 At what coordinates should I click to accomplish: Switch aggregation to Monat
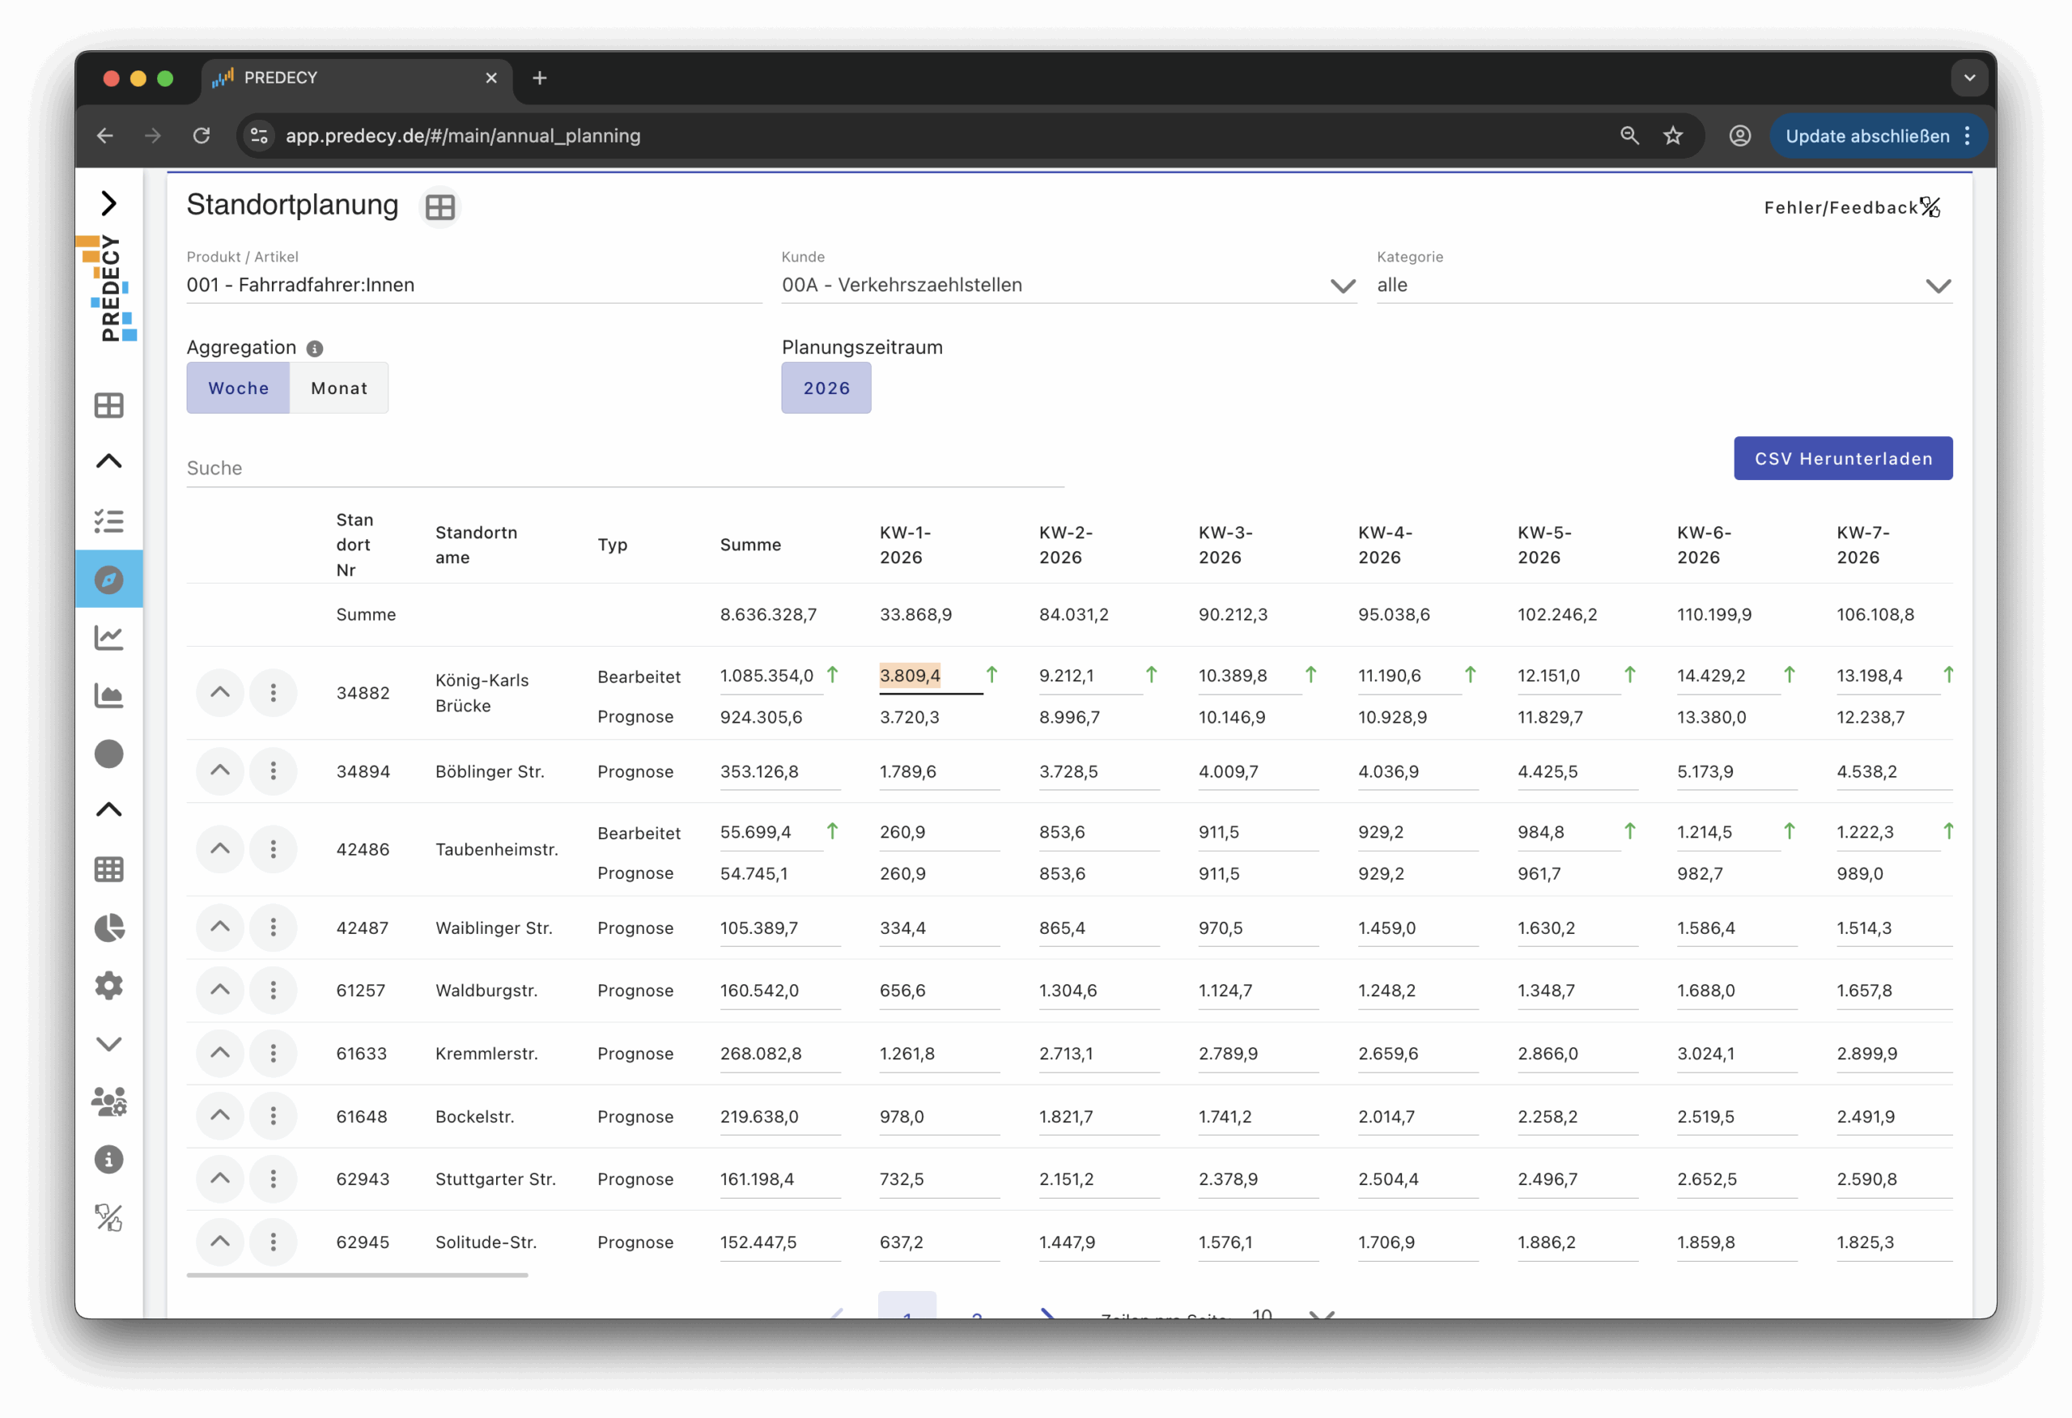(x=339, y=388)
